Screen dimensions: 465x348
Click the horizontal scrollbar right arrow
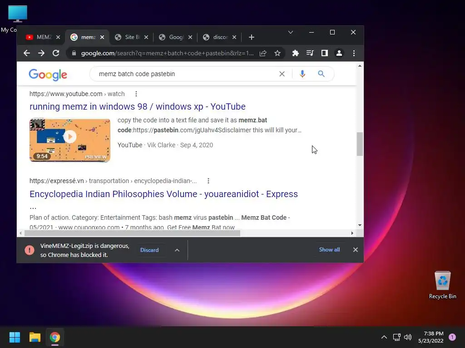click(x=352, y=233)
